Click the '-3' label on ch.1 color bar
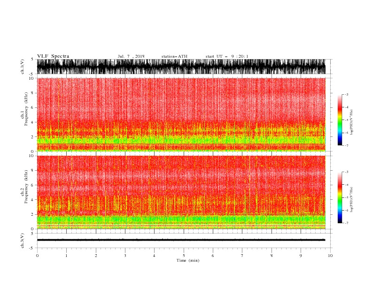Screen dimensions: 372x287 [x=347, y=94]
